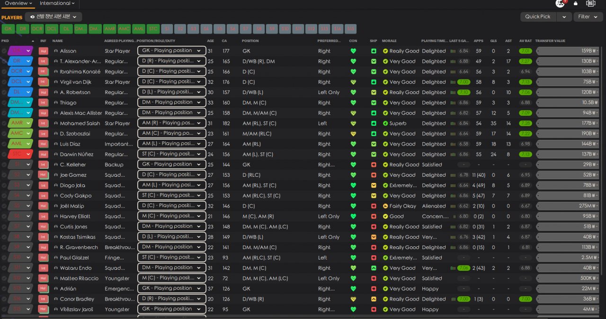Click the form bars icon in Alisson's row
The width and height of the screenshot is (606, 319).
click(x=453, y=51)
